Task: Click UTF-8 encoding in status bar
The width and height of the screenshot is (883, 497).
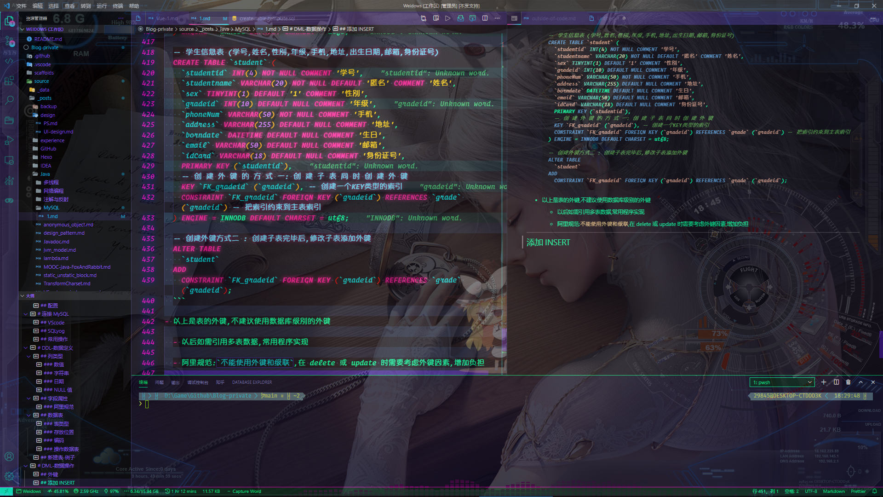Action: pos(811,491)
